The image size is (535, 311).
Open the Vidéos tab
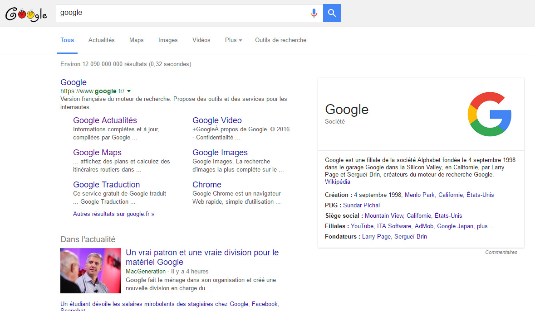point(201,40)
